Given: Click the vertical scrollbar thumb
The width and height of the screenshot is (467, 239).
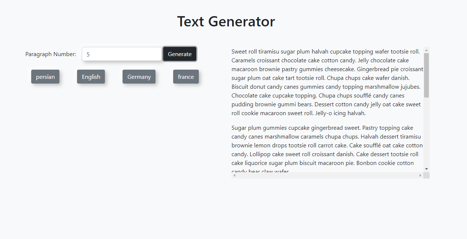Looking at the screenshot, I should pos(426,75).
